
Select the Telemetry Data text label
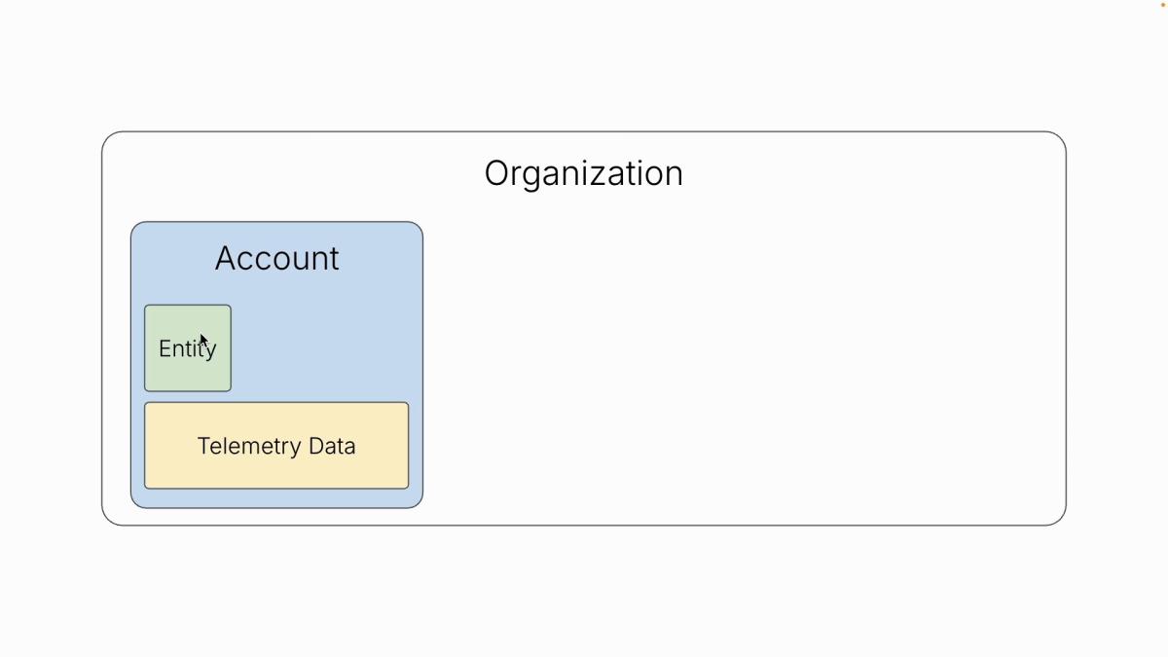pos(276,446)
